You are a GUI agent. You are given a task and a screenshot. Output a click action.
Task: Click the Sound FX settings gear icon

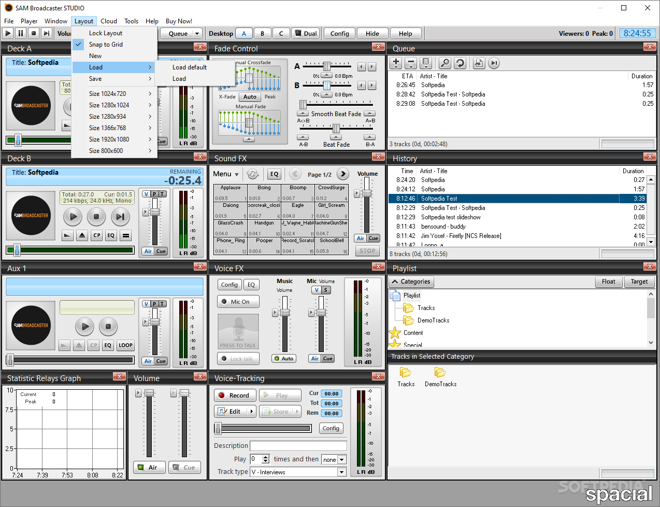pyautogui.click(x=253, y=174)
